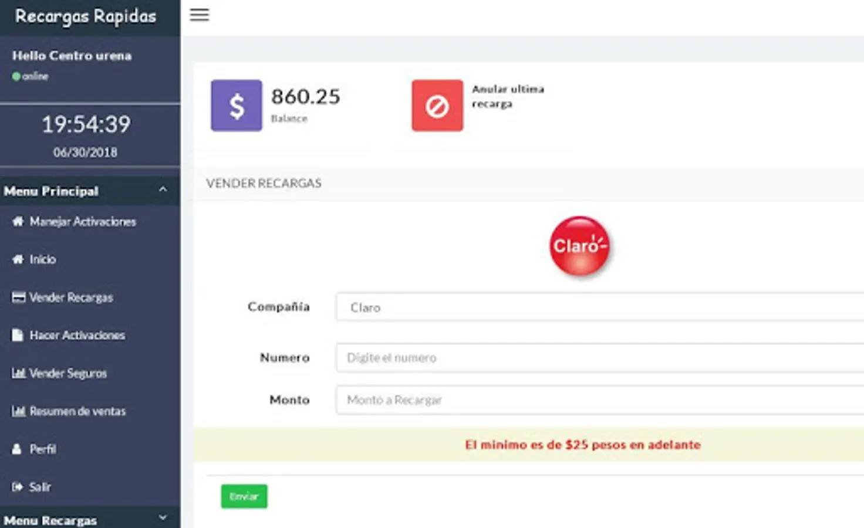Click the date 06/30/2018
864x528 pixels.
pos(86,153)
